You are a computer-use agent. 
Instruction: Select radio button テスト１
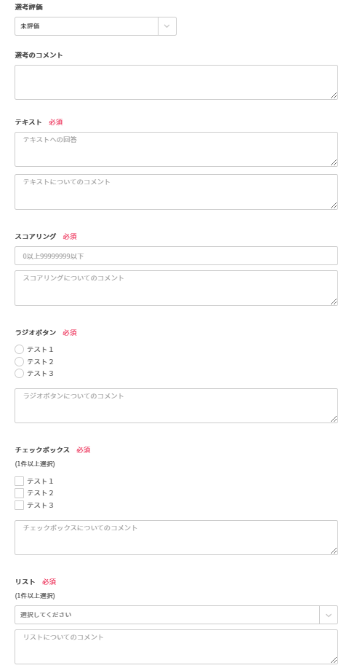[19, 350]
